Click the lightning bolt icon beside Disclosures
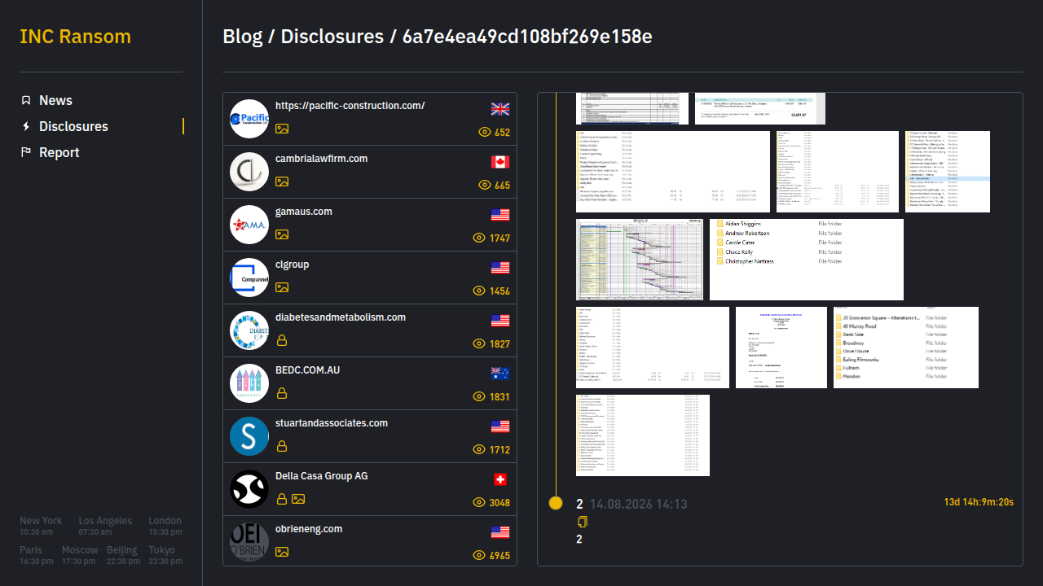Image resolution: width=1043 pixels, height=586 pixels. 26,126
